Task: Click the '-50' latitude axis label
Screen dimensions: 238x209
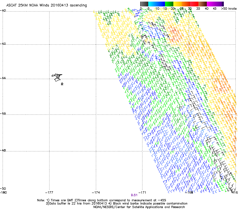Action: (3, 188)
